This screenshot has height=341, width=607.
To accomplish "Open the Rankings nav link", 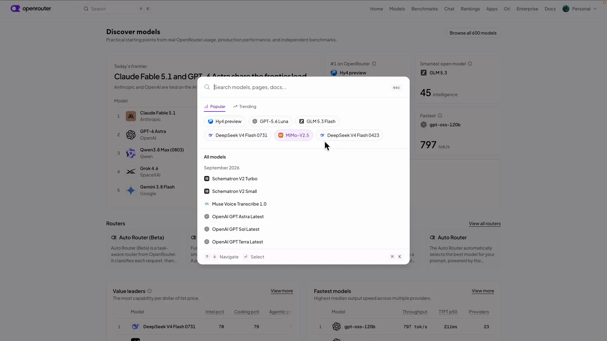I will 470,9.
